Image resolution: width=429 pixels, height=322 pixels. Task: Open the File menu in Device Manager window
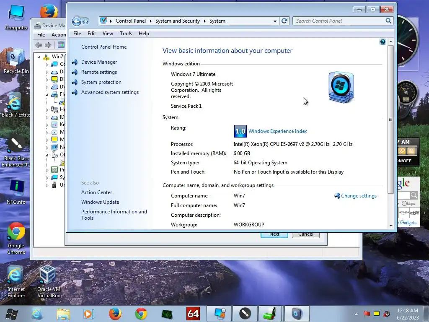(x=41, y=35)
